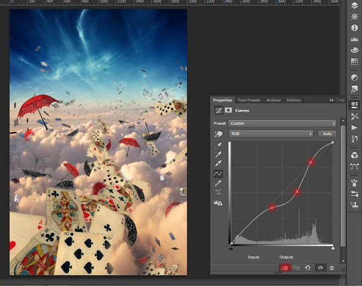The height and width of the screenshot is (286, 362).
Task: Select the edit points curve mode
Action: 218,174
